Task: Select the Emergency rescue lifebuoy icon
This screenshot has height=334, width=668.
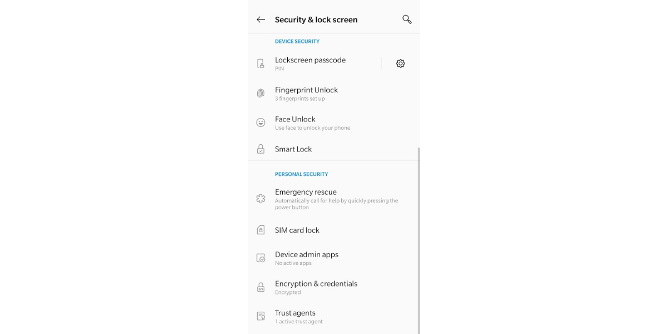Action: point(261,198)
